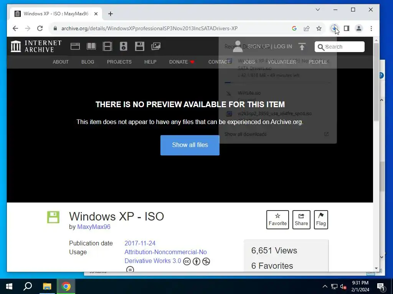Screen dimensions: 393x294
Task: Open the Chrome three-dot menu
Action: (371, 28)
